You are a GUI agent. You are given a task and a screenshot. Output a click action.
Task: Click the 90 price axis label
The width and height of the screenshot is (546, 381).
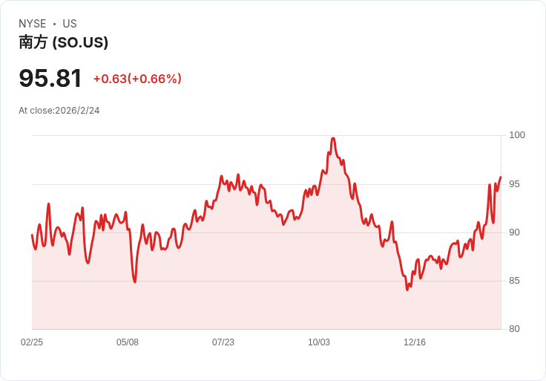point(515,232)
